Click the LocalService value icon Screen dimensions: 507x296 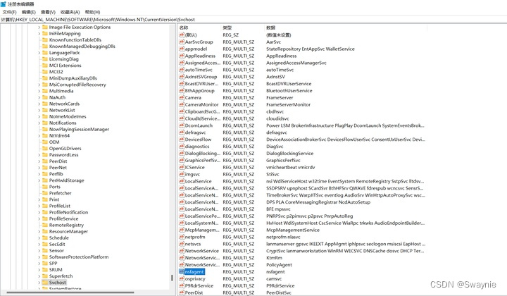pyautogui.click(x=182, y=181)
